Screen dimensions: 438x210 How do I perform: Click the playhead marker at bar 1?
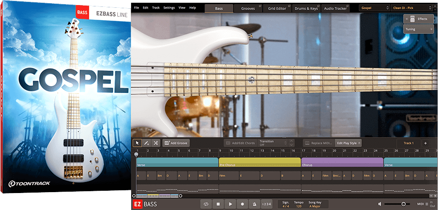tap(136, 155)
